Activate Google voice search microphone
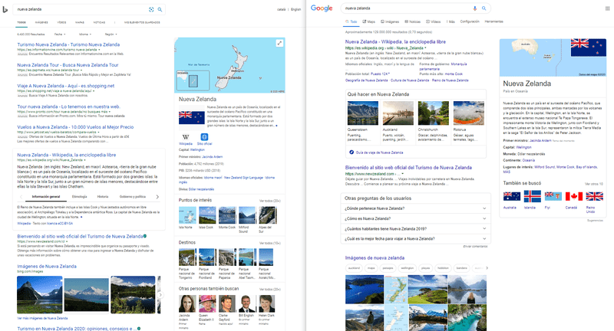This screenshot has width=614, height=331. point(474,8)
